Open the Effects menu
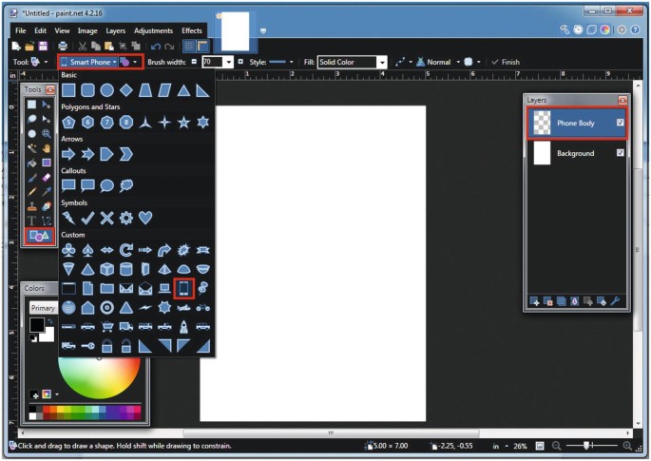The height and width of the screenshot is (461, 651). point(192,30)
